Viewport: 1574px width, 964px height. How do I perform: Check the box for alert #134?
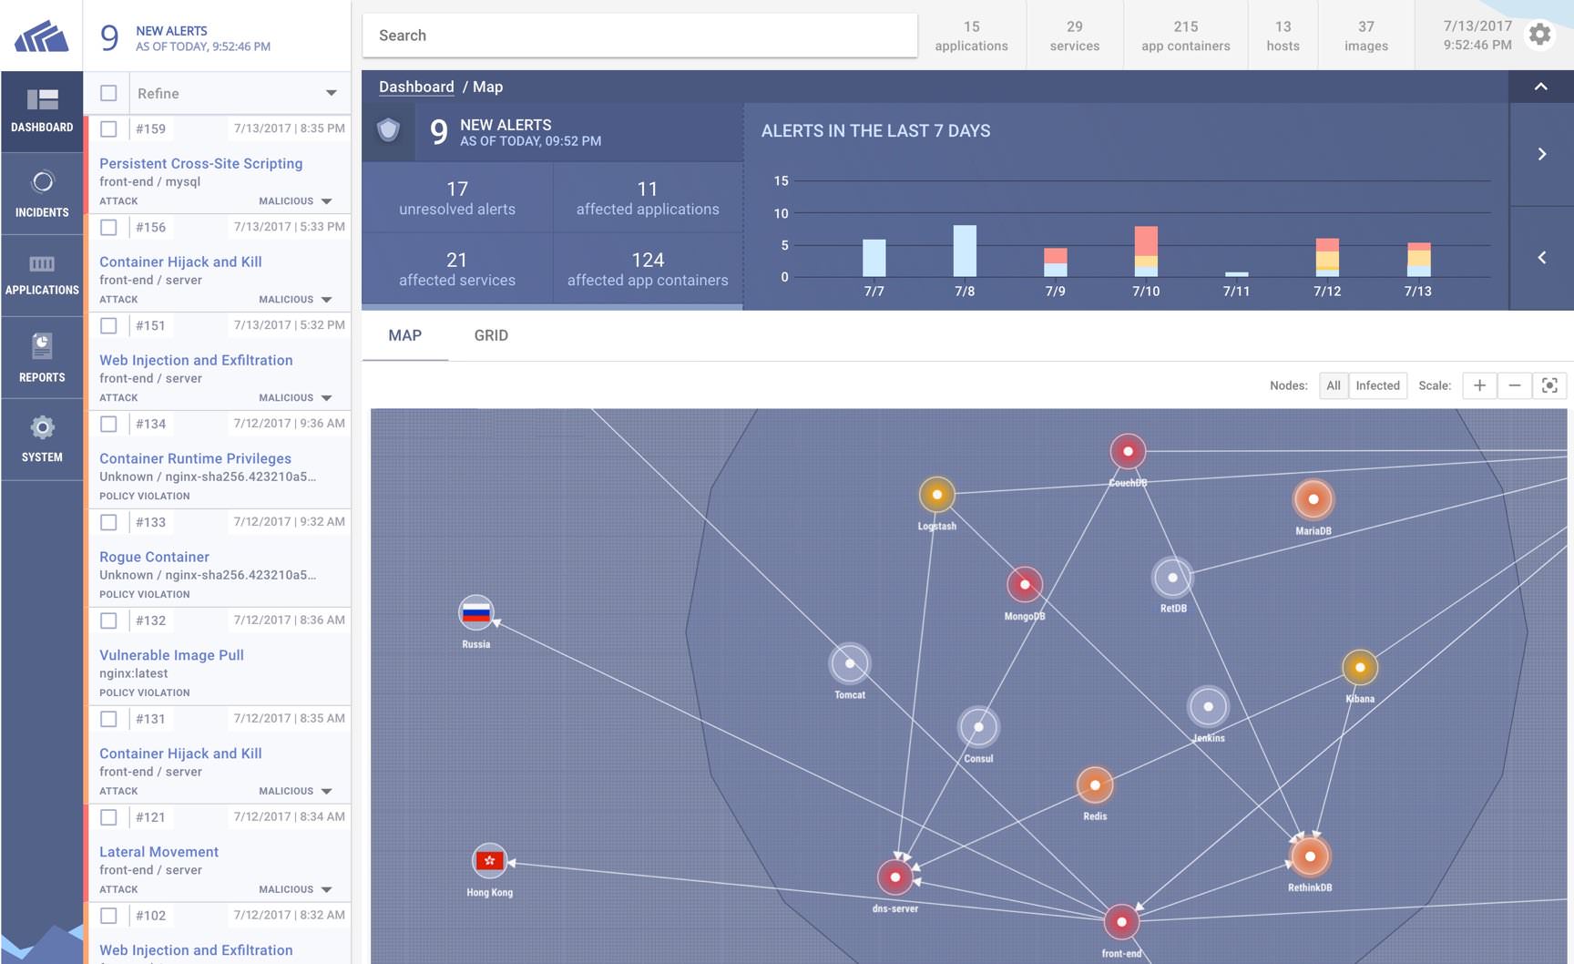(x=108, y=424)
